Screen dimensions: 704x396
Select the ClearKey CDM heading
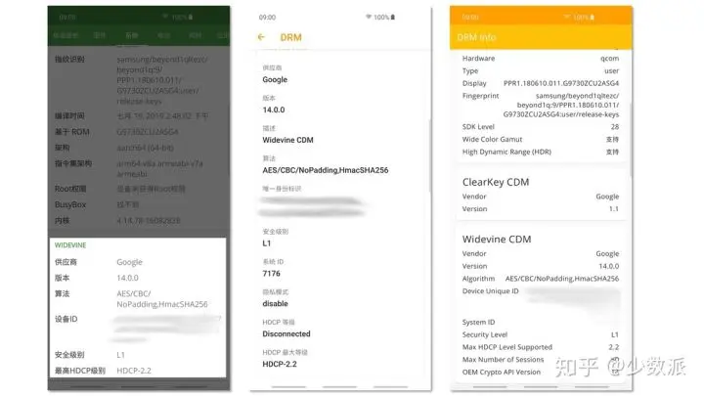click(496, 182)
